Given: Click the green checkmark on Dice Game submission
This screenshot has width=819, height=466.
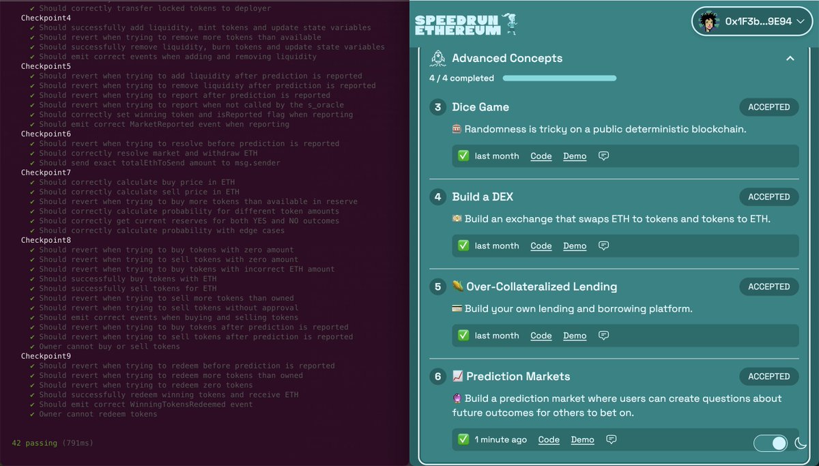Looking at the screenshot, I should (x=463, y=156).
